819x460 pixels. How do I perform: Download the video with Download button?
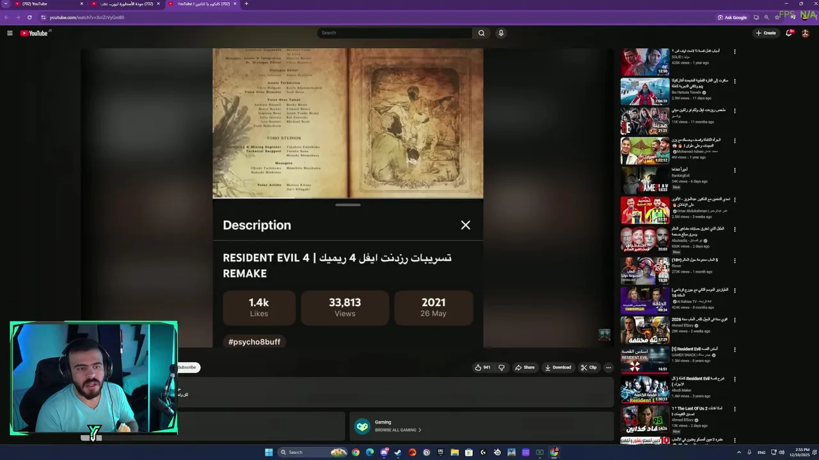coord(558,367)
